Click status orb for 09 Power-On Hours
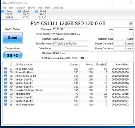The height and width of the screenshot is (128, 135). click(5, 72)
